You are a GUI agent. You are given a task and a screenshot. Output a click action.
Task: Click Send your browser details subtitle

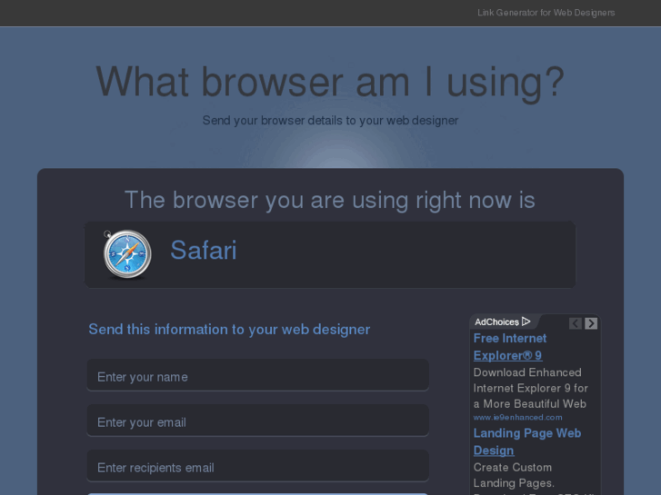point(330,121)
